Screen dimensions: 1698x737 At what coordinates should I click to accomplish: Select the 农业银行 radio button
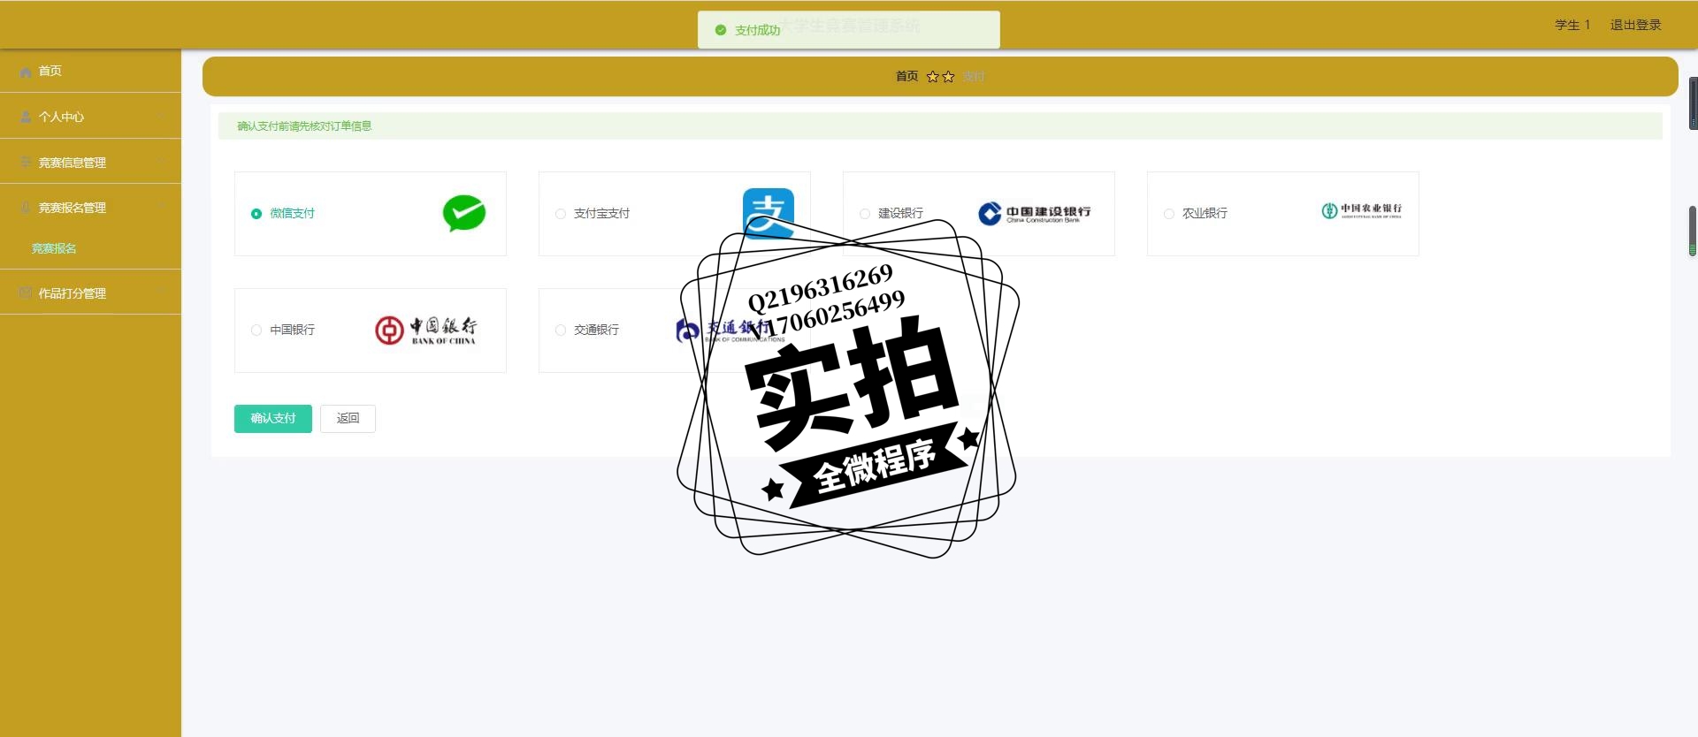pos(1169,214)
